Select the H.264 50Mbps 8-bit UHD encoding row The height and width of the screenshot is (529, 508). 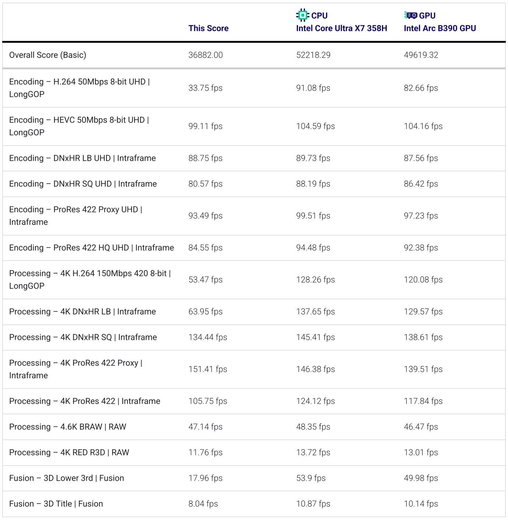coord(79,88)
